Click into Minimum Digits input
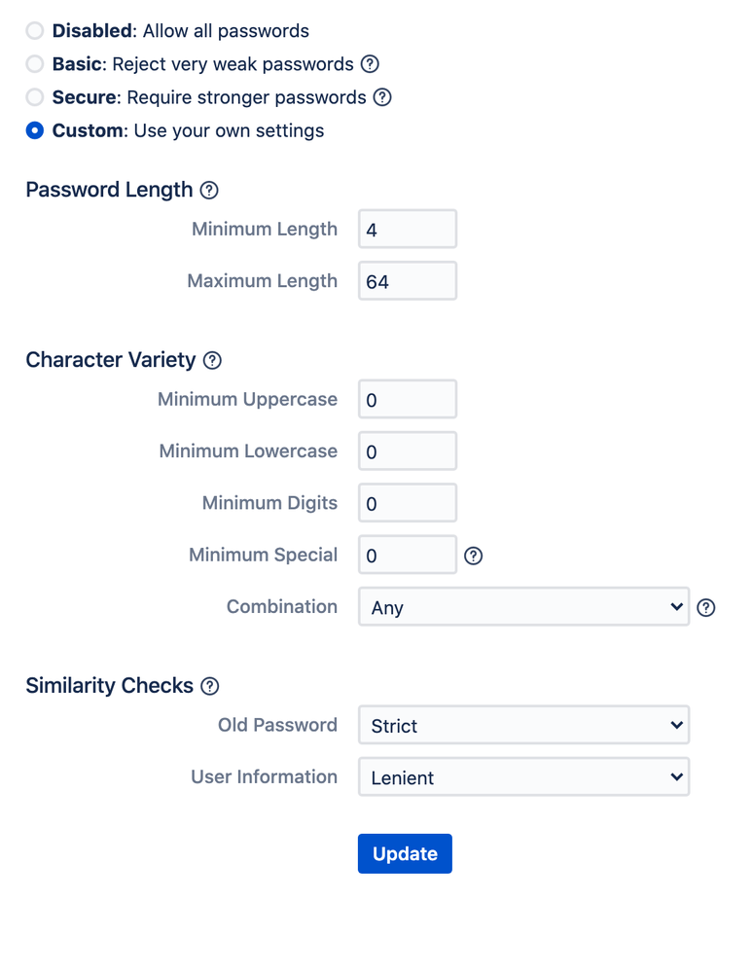This screenshot has width=753, height=972. 408,503
